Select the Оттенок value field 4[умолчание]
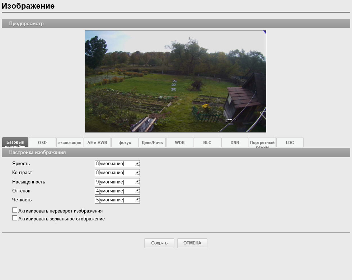This screenshot has width=352, height=280. pyautogui.click(x=117, y=191)
